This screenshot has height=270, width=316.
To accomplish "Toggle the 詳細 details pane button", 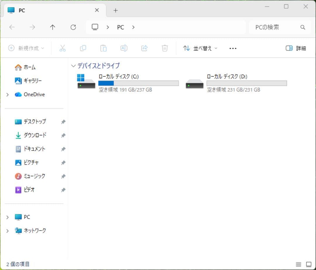I will pos(296,48).
